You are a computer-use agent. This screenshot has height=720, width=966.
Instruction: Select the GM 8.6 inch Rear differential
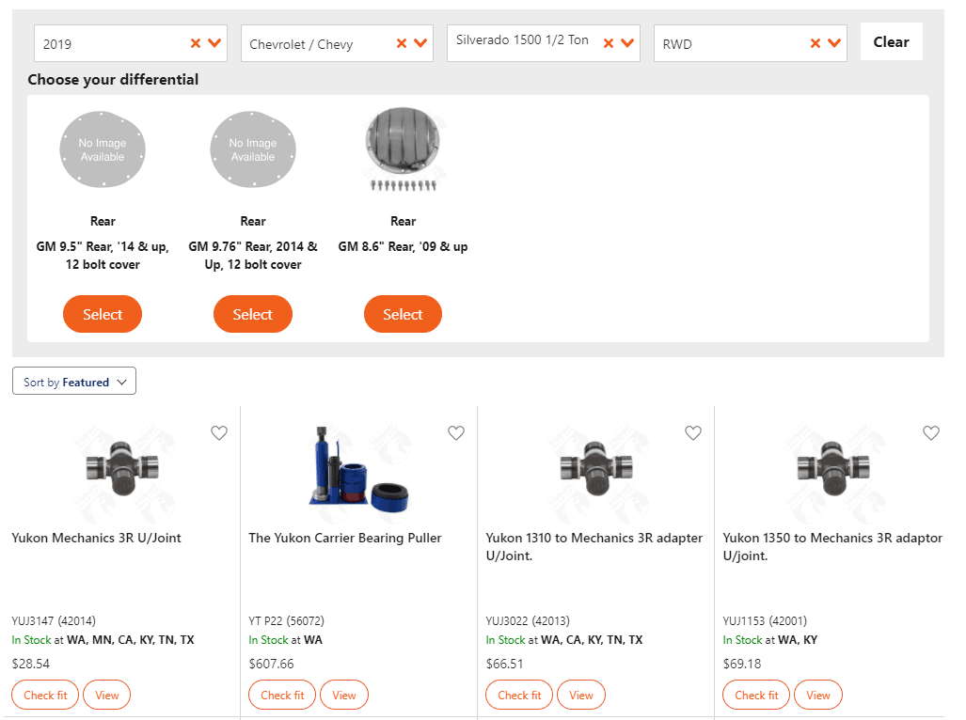(403, 314)
